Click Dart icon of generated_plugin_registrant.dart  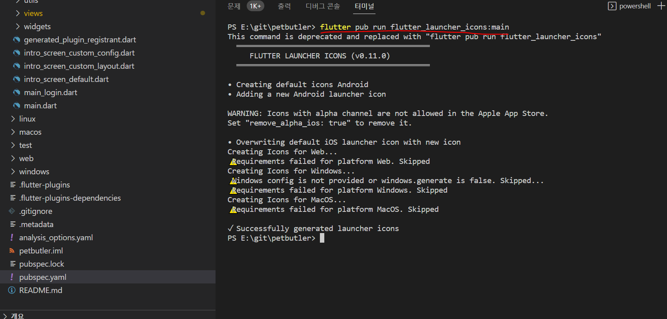[x=16, y=40]
